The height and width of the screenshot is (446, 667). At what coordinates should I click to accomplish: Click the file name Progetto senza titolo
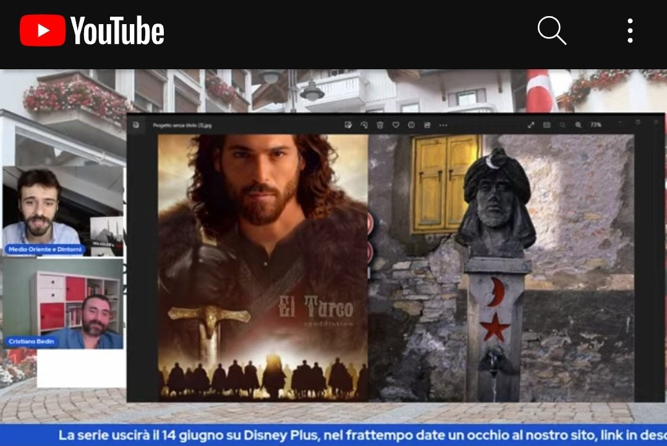(182, 125)
